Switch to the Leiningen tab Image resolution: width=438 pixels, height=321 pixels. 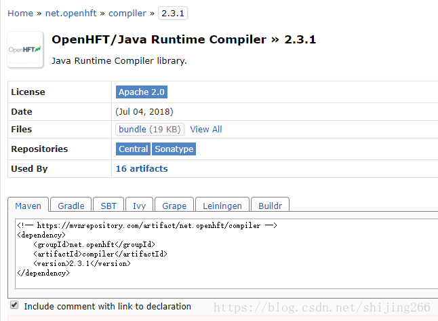[x=222, y=205]
